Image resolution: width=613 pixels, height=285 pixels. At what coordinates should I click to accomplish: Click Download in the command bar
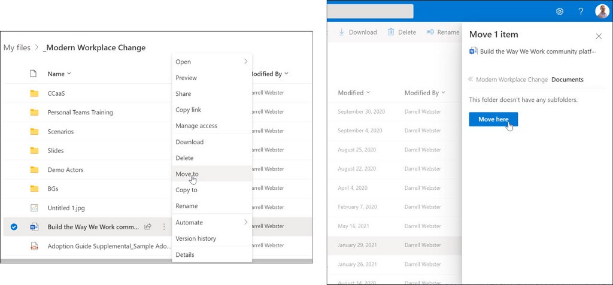(x=358, y=32)
